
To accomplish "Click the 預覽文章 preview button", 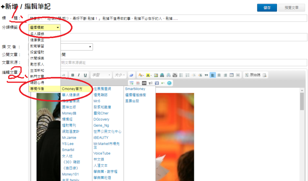I will (291, 7).
